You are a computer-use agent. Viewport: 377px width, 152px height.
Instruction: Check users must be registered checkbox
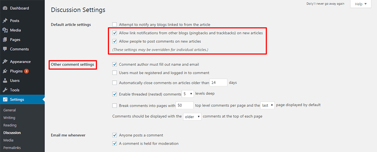click(115, 73)
